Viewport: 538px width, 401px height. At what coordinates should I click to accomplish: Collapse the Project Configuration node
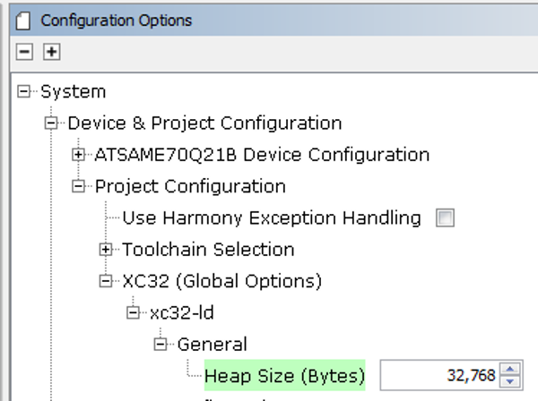78,186
